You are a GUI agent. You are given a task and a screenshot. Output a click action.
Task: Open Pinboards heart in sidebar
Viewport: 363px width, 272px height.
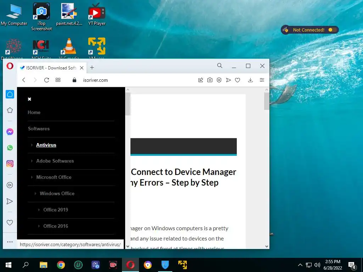(10, 222)
